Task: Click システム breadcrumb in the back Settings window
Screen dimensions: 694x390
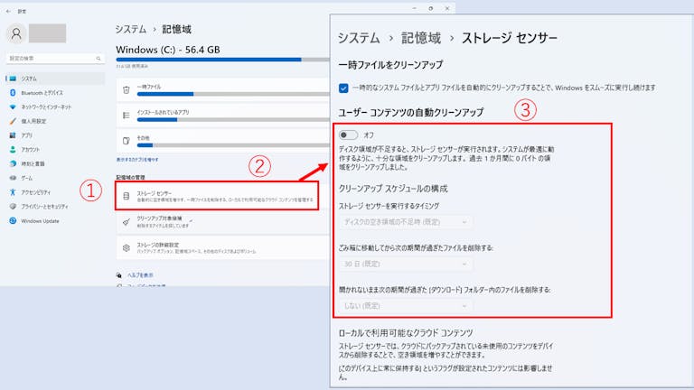Action: 130,29
